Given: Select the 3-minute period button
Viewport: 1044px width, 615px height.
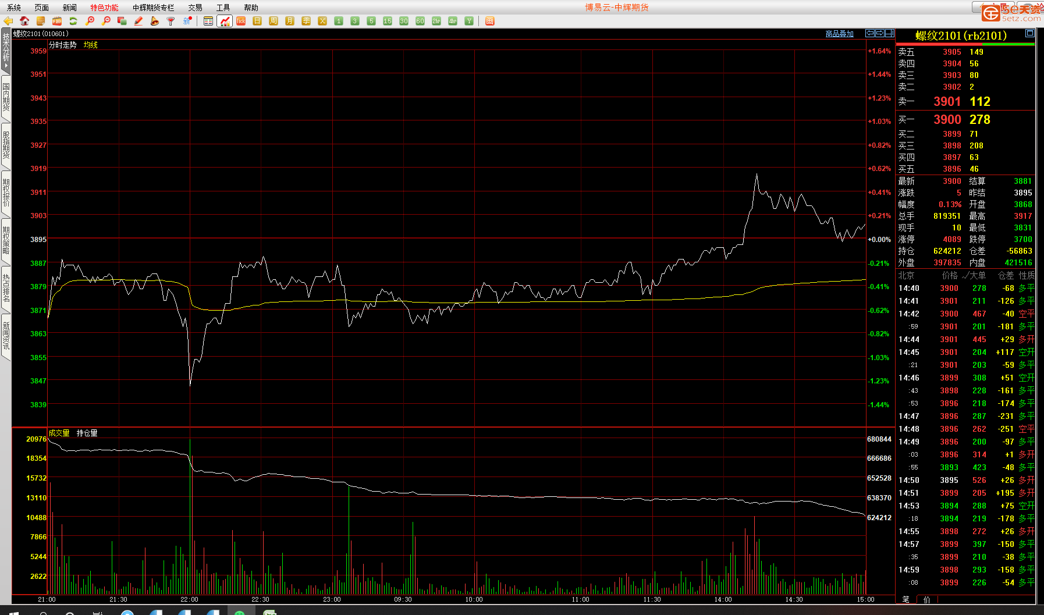Looking at the screenshot, I should tap(355, 21).
